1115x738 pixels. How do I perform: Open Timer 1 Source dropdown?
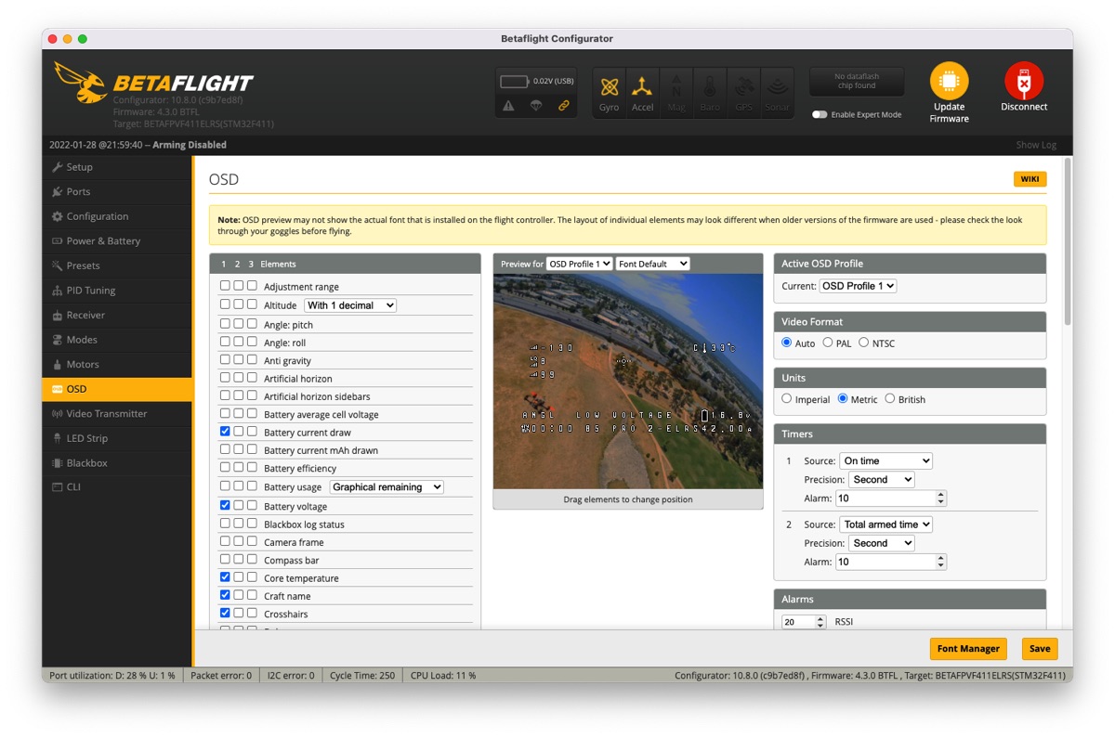click(x=885, y=461)
